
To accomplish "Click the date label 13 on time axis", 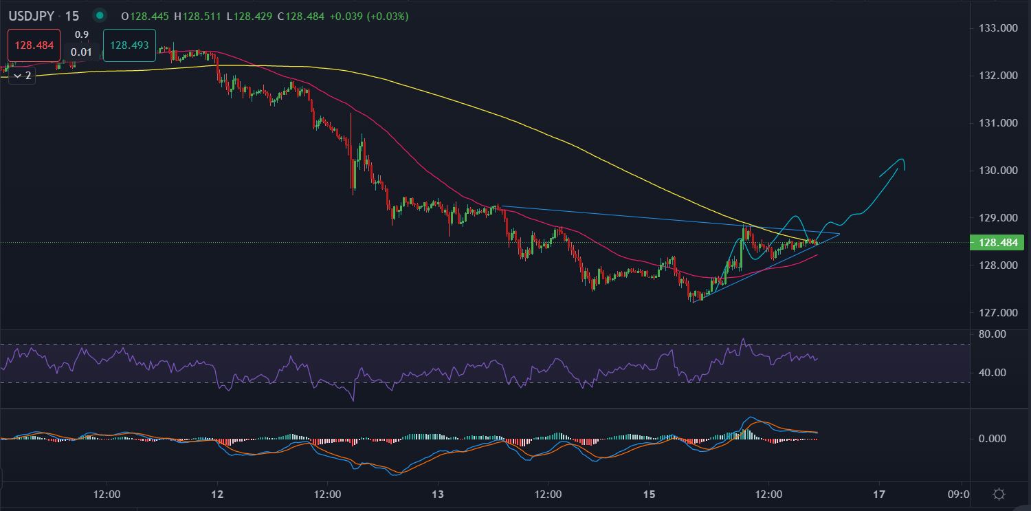I will point(439,494).
